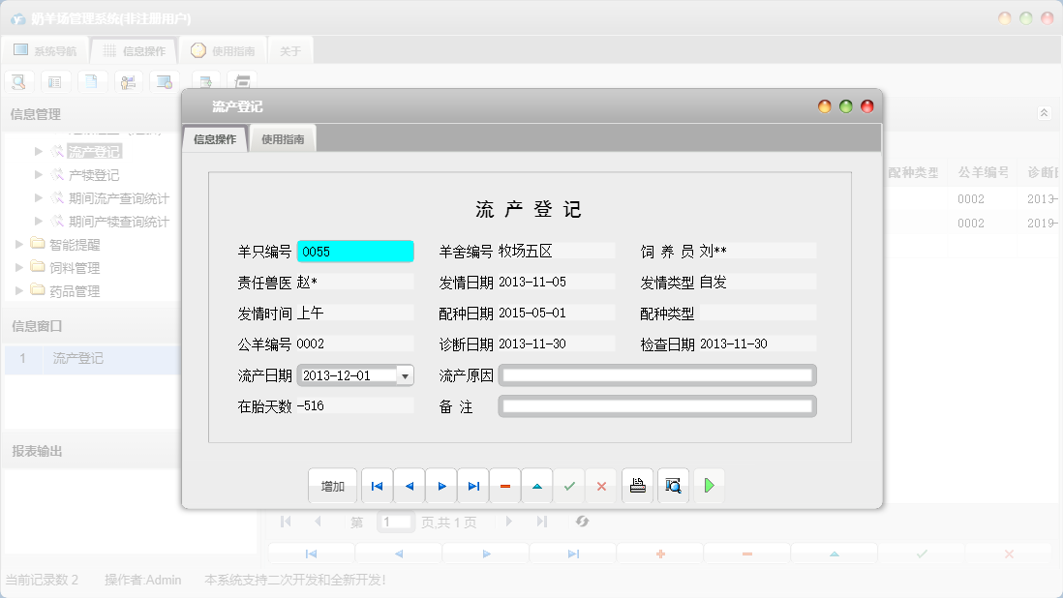The image size is (1063, 598).
Task: Click the orange minus button in background bar
Action: (x=747, y=554)
